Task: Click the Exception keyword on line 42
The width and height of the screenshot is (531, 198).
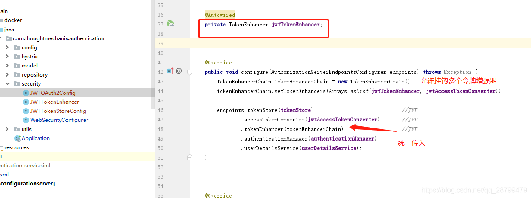Action: 457,72
